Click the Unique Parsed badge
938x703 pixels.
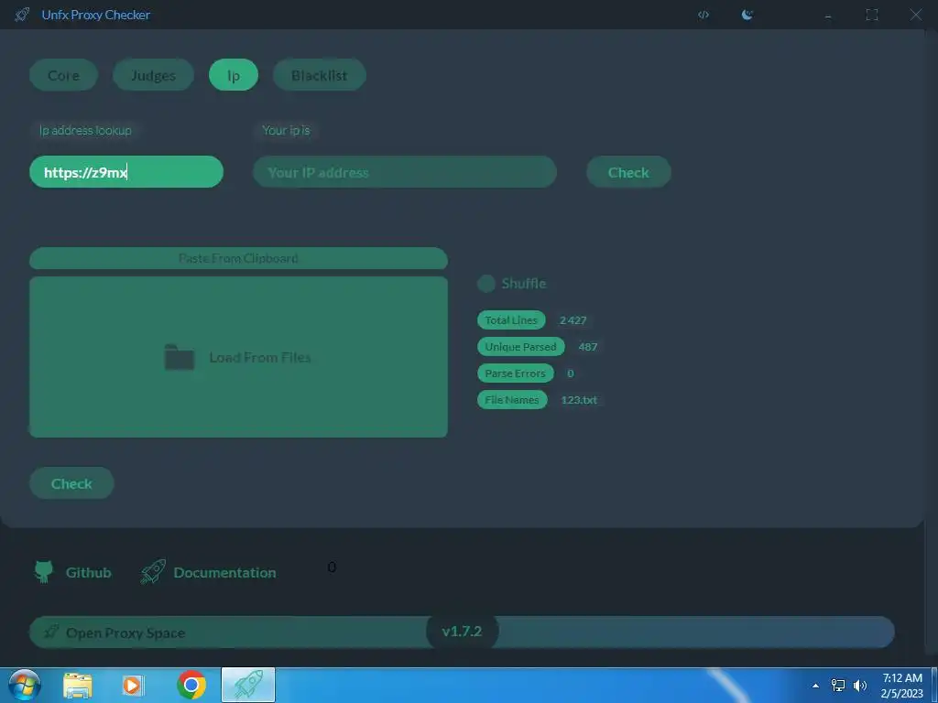[x=520, y=347]
